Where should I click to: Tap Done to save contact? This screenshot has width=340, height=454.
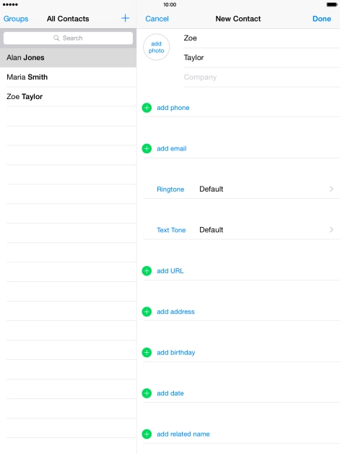click(x=321, y=19)
